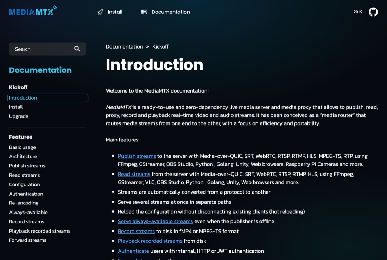387x260 pixels.
Task: Open Authentication in the sidebar
Action: 26,194
